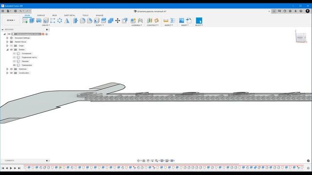Image resolution: width=312 pixels, height=175 pixels.
Task: Activate the root component radio button
Action: pos(47,34)
